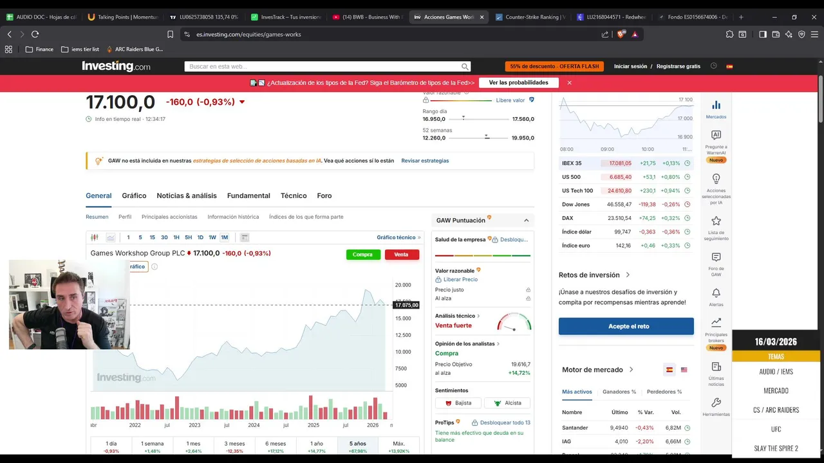Viewport: 824px width, 463px height.
Task: Expand Motor de mercado chevron
Action: 631,370
